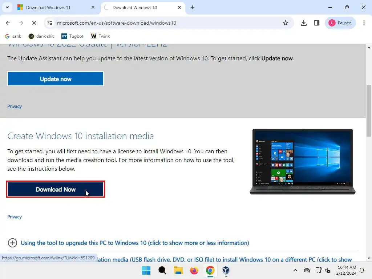This screenshot has height=279, width=372.
Task: Open network status tray icon
Action: click(318, 270)
